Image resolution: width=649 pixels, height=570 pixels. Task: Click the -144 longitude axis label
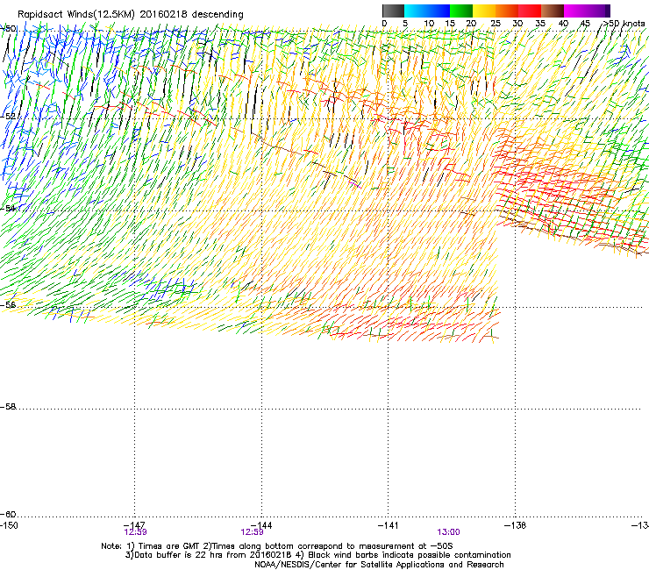click(x=261, y=525)
